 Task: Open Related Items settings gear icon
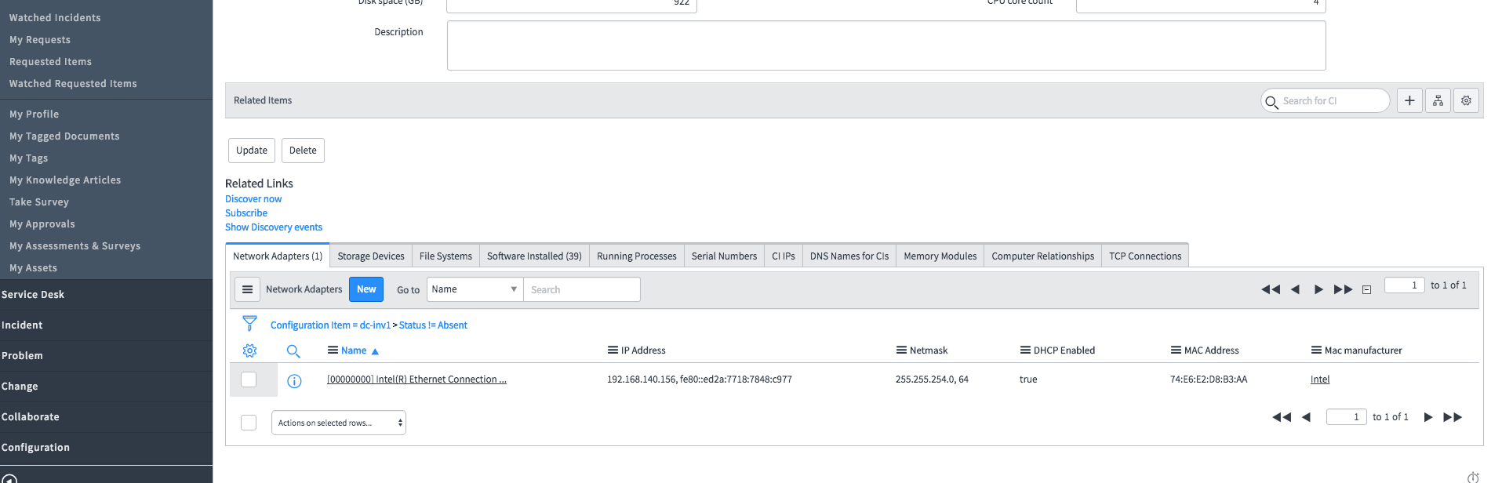click(1466, 100)
